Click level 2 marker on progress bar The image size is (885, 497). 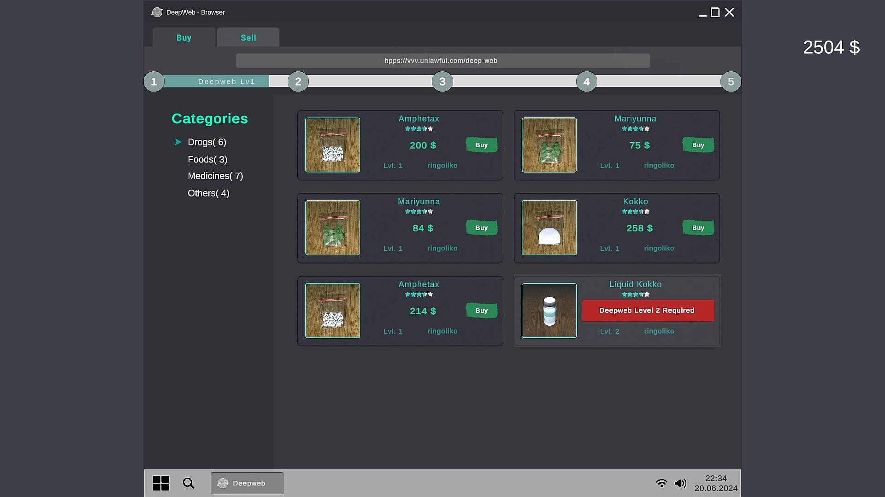[298, 81]
